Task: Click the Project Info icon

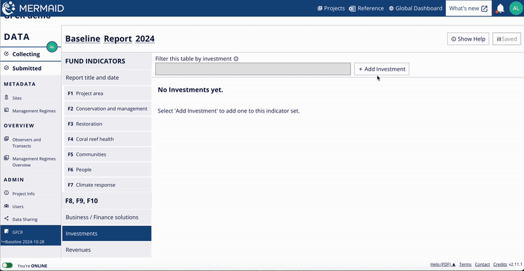Action: [7, 193]
